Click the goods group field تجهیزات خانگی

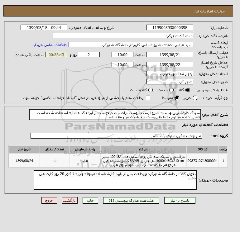click(x=116, y=136)
